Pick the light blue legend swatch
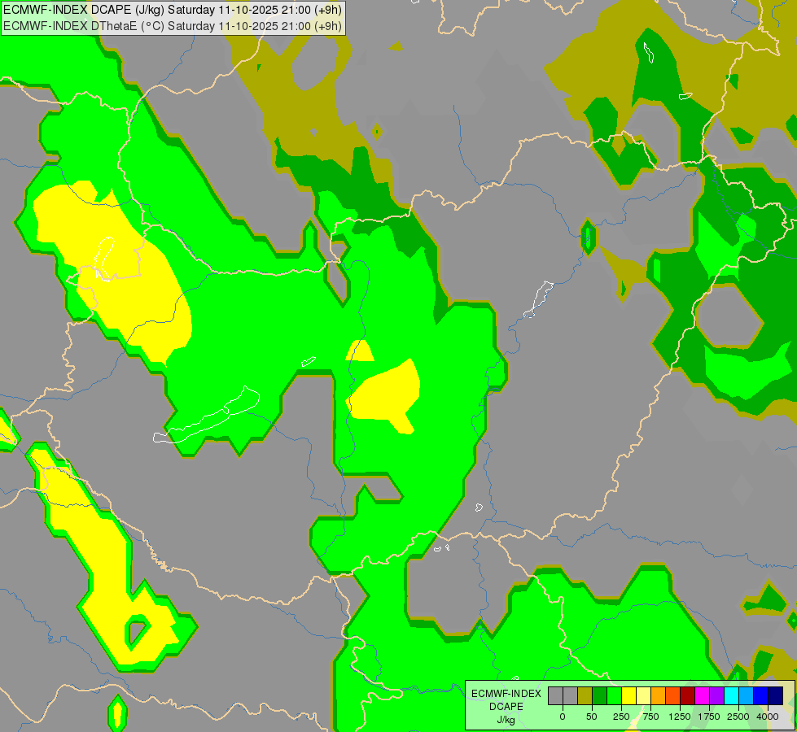The width and height of the screenshot is (797, 732). point(747,695)
